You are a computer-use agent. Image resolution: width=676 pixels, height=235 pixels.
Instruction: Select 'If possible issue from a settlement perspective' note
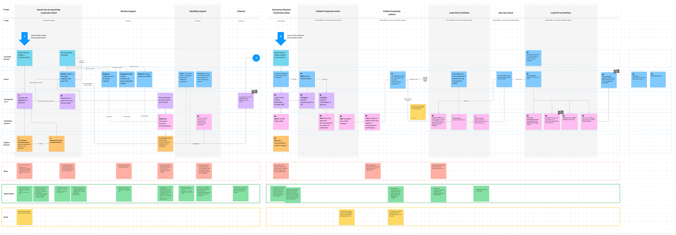click(459, 79)
